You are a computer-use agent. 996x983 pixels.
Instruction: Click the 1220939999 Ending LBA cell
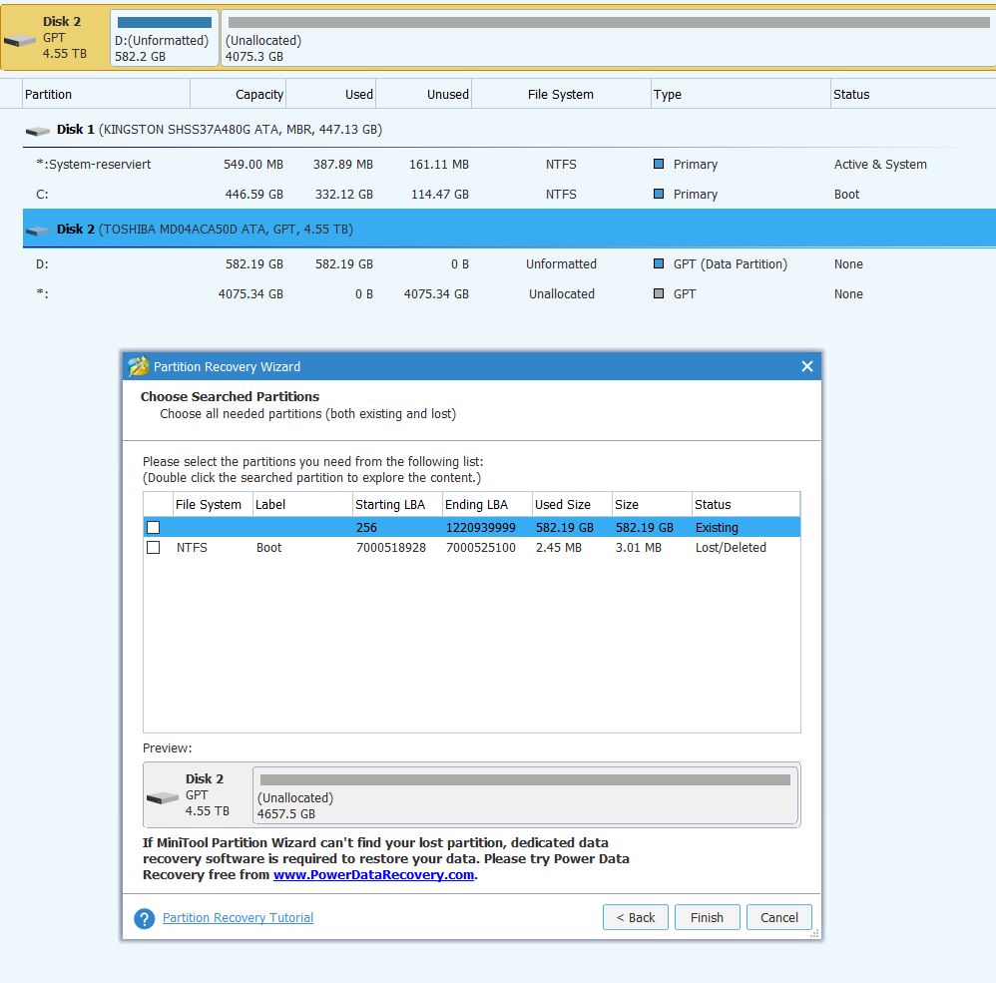[x=481, y=527]
